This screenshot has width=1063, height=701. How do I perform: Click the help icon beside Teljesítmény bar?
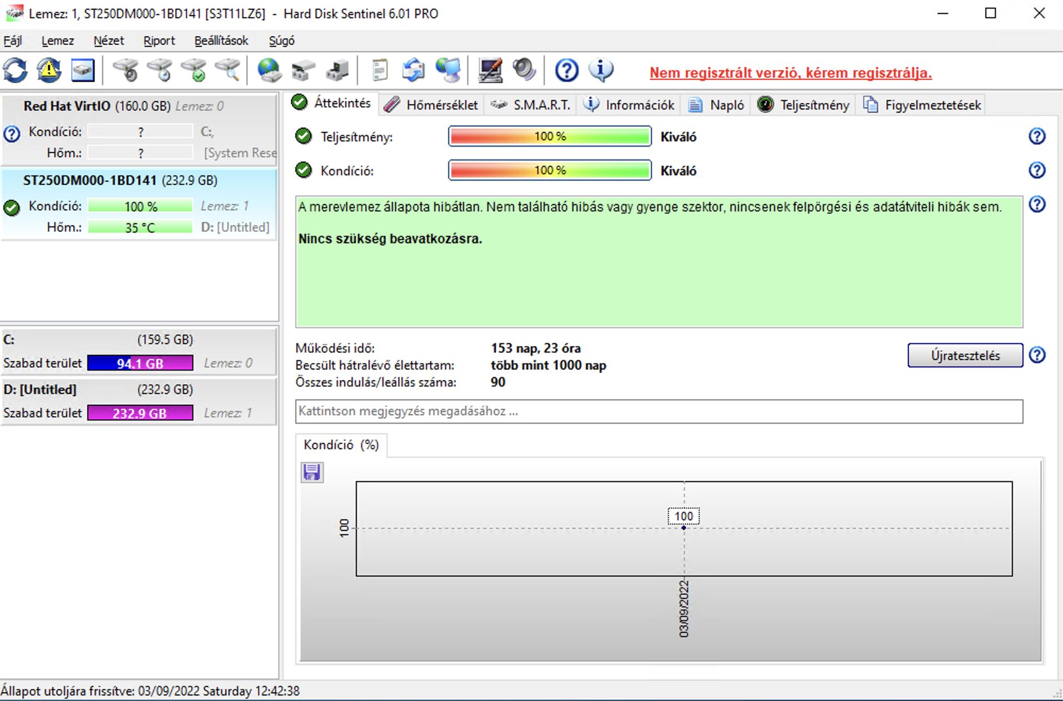1037,136
